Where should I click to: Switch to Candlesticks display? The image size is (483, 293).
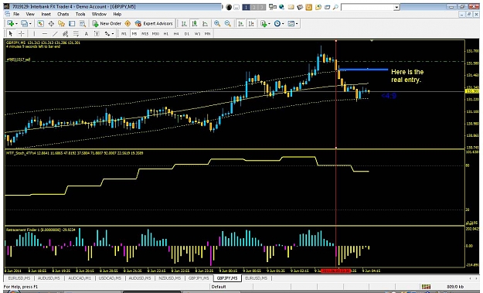point(195,23)
